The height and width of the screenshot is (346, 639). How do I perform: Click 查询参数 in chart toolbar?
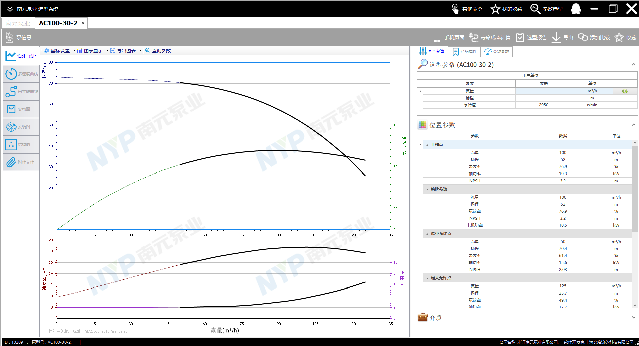tap(158, 51)
